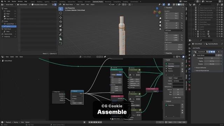Disable render camera icon for Stand Base Tilted
224x126 pixels.
(222, 24)
